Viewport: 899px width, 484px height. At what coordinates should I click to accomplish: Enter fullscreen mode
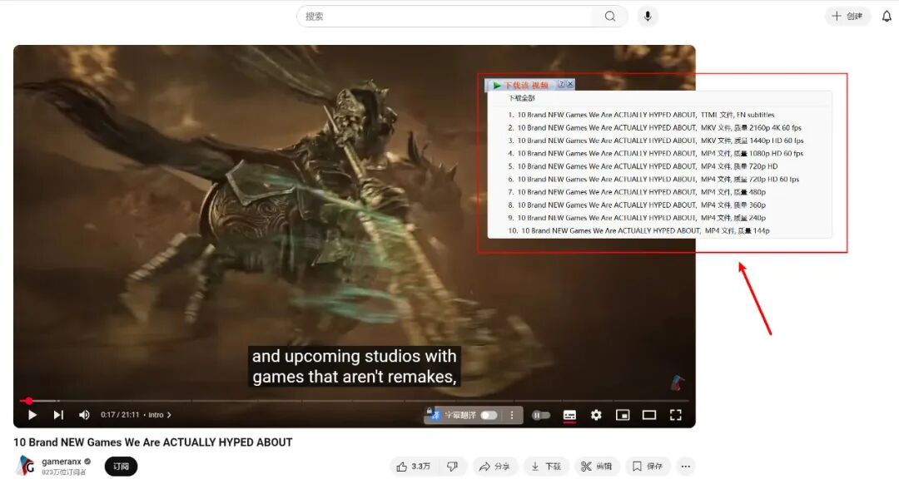pos(675,415)
